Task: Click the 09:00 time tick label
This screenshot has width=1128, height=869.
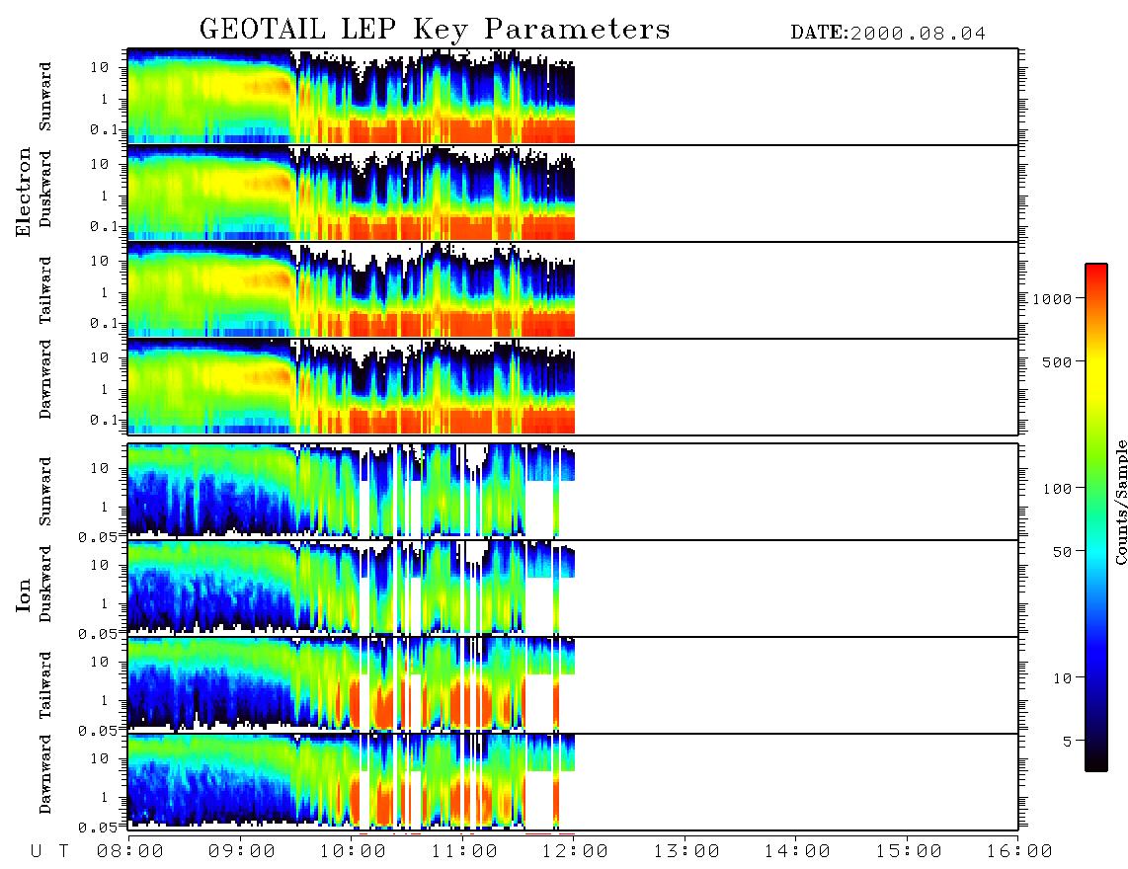Action: pyautogui.click(x=241, y=852)
